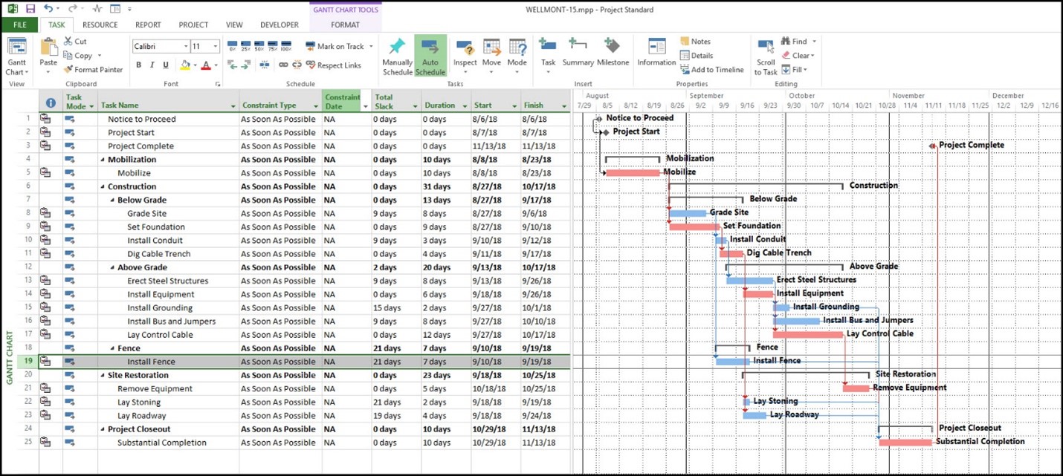Click the red font color swatch
Viewport: 1063px width, 476px height.
coord(206,65)
